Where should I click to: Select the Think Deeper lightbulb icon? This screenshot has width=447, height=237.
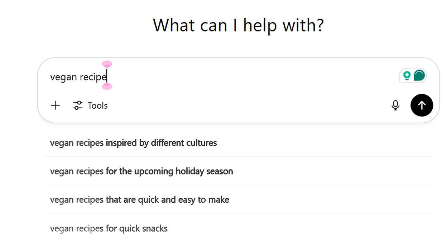(407, 75)
